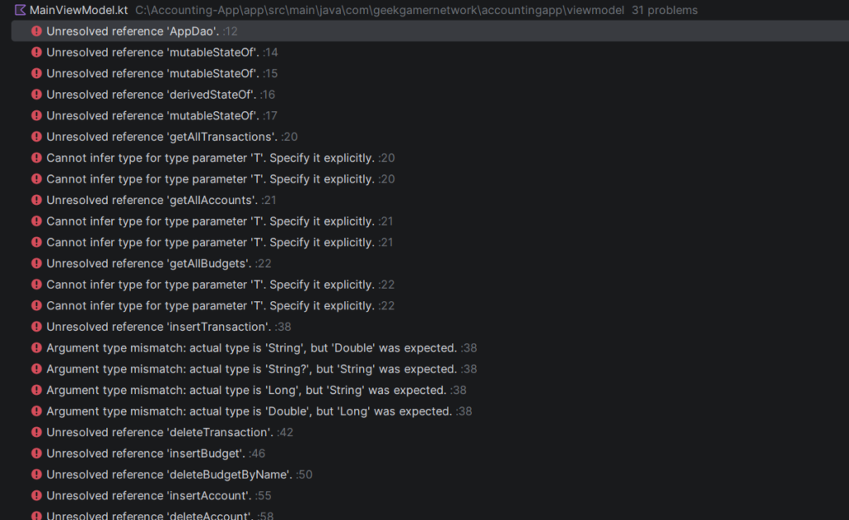
Task: Click the error icon next to 'AppDao' error
Action: click(36, 32)
